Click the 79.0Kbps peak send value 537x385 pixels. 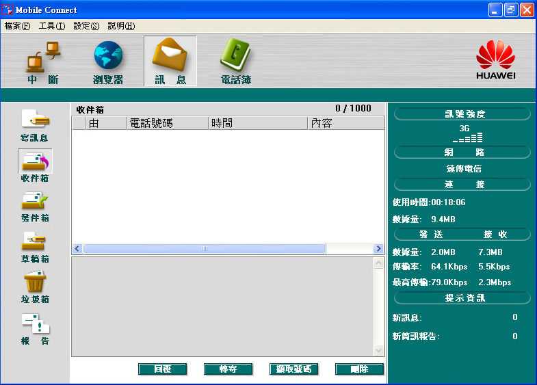coord(449,282)
